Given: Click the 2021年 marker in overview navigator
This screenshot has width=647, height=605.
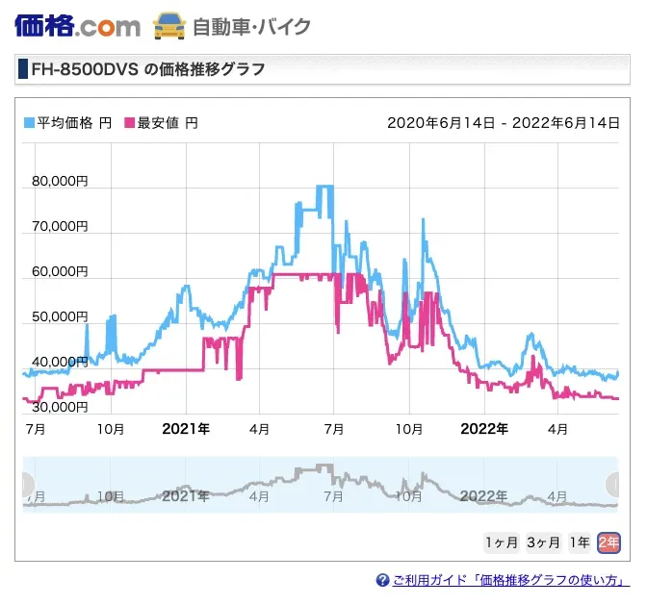Looking at the screenshot, I should 186,495.
